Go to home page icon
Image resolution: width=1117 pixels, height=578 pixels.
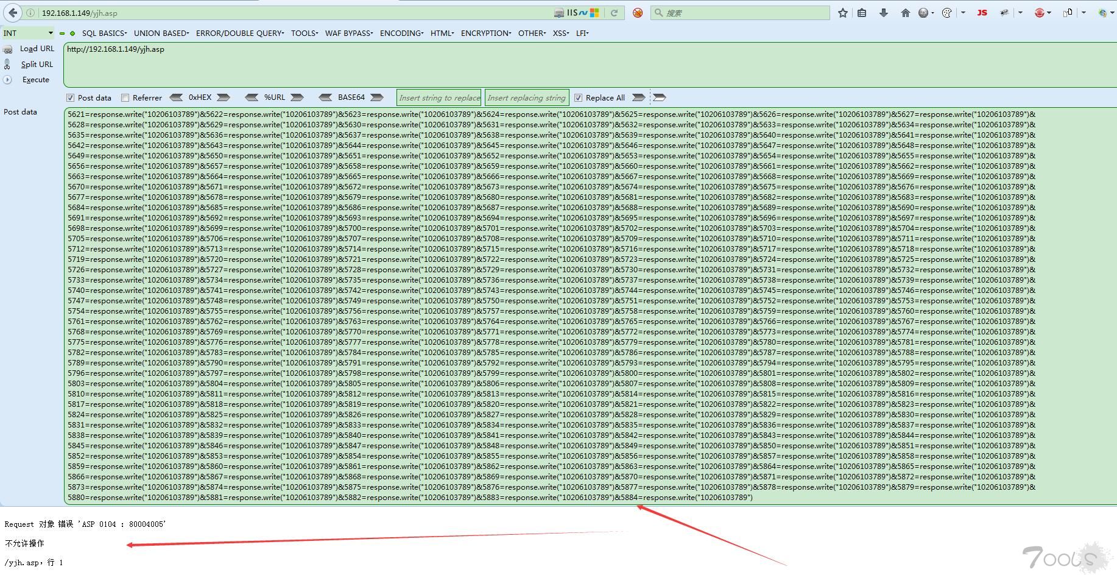tap(905, 13)
